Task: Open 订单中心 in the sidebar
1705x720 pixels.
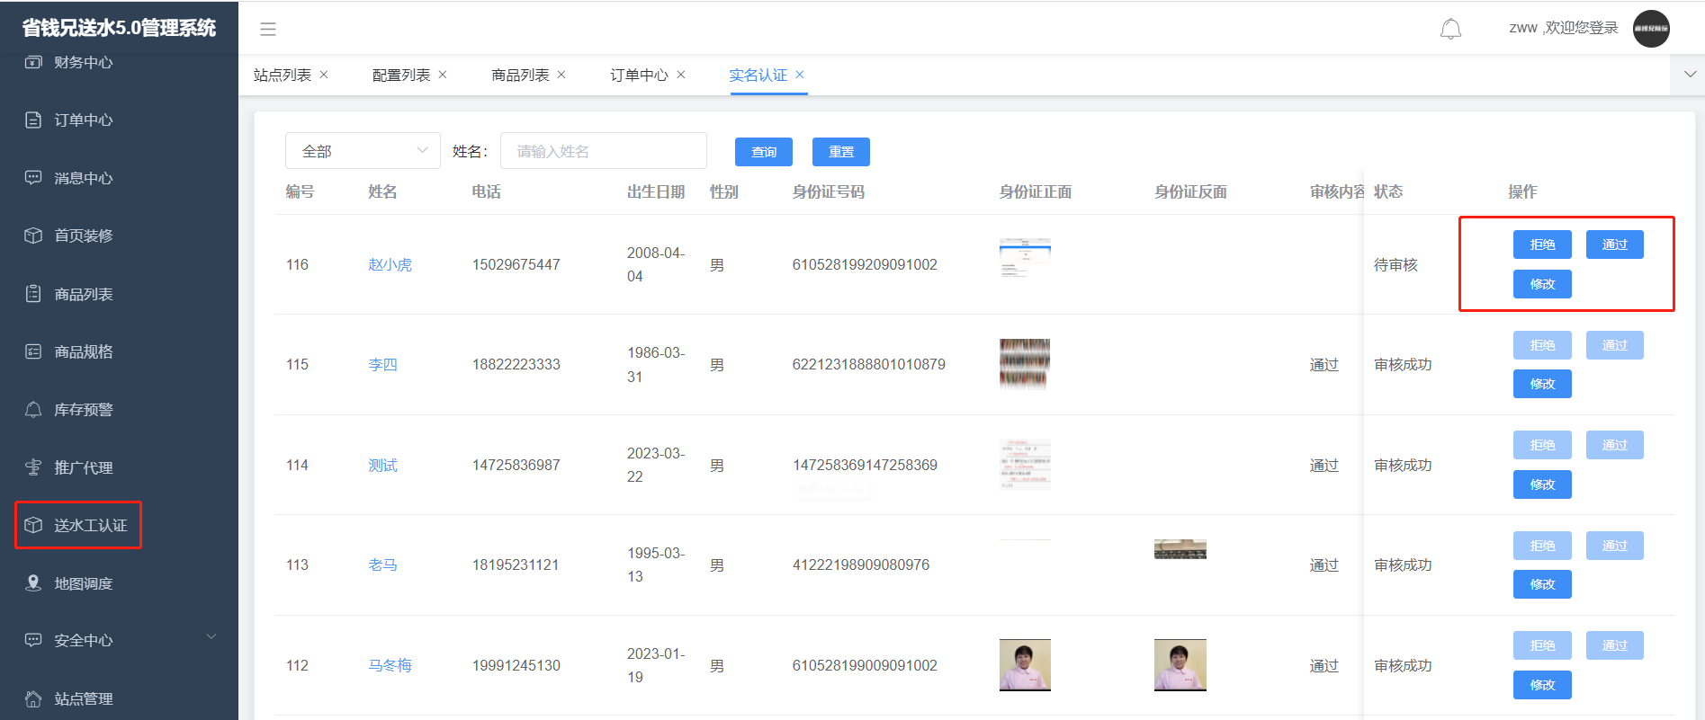Action: pos(83,120)
